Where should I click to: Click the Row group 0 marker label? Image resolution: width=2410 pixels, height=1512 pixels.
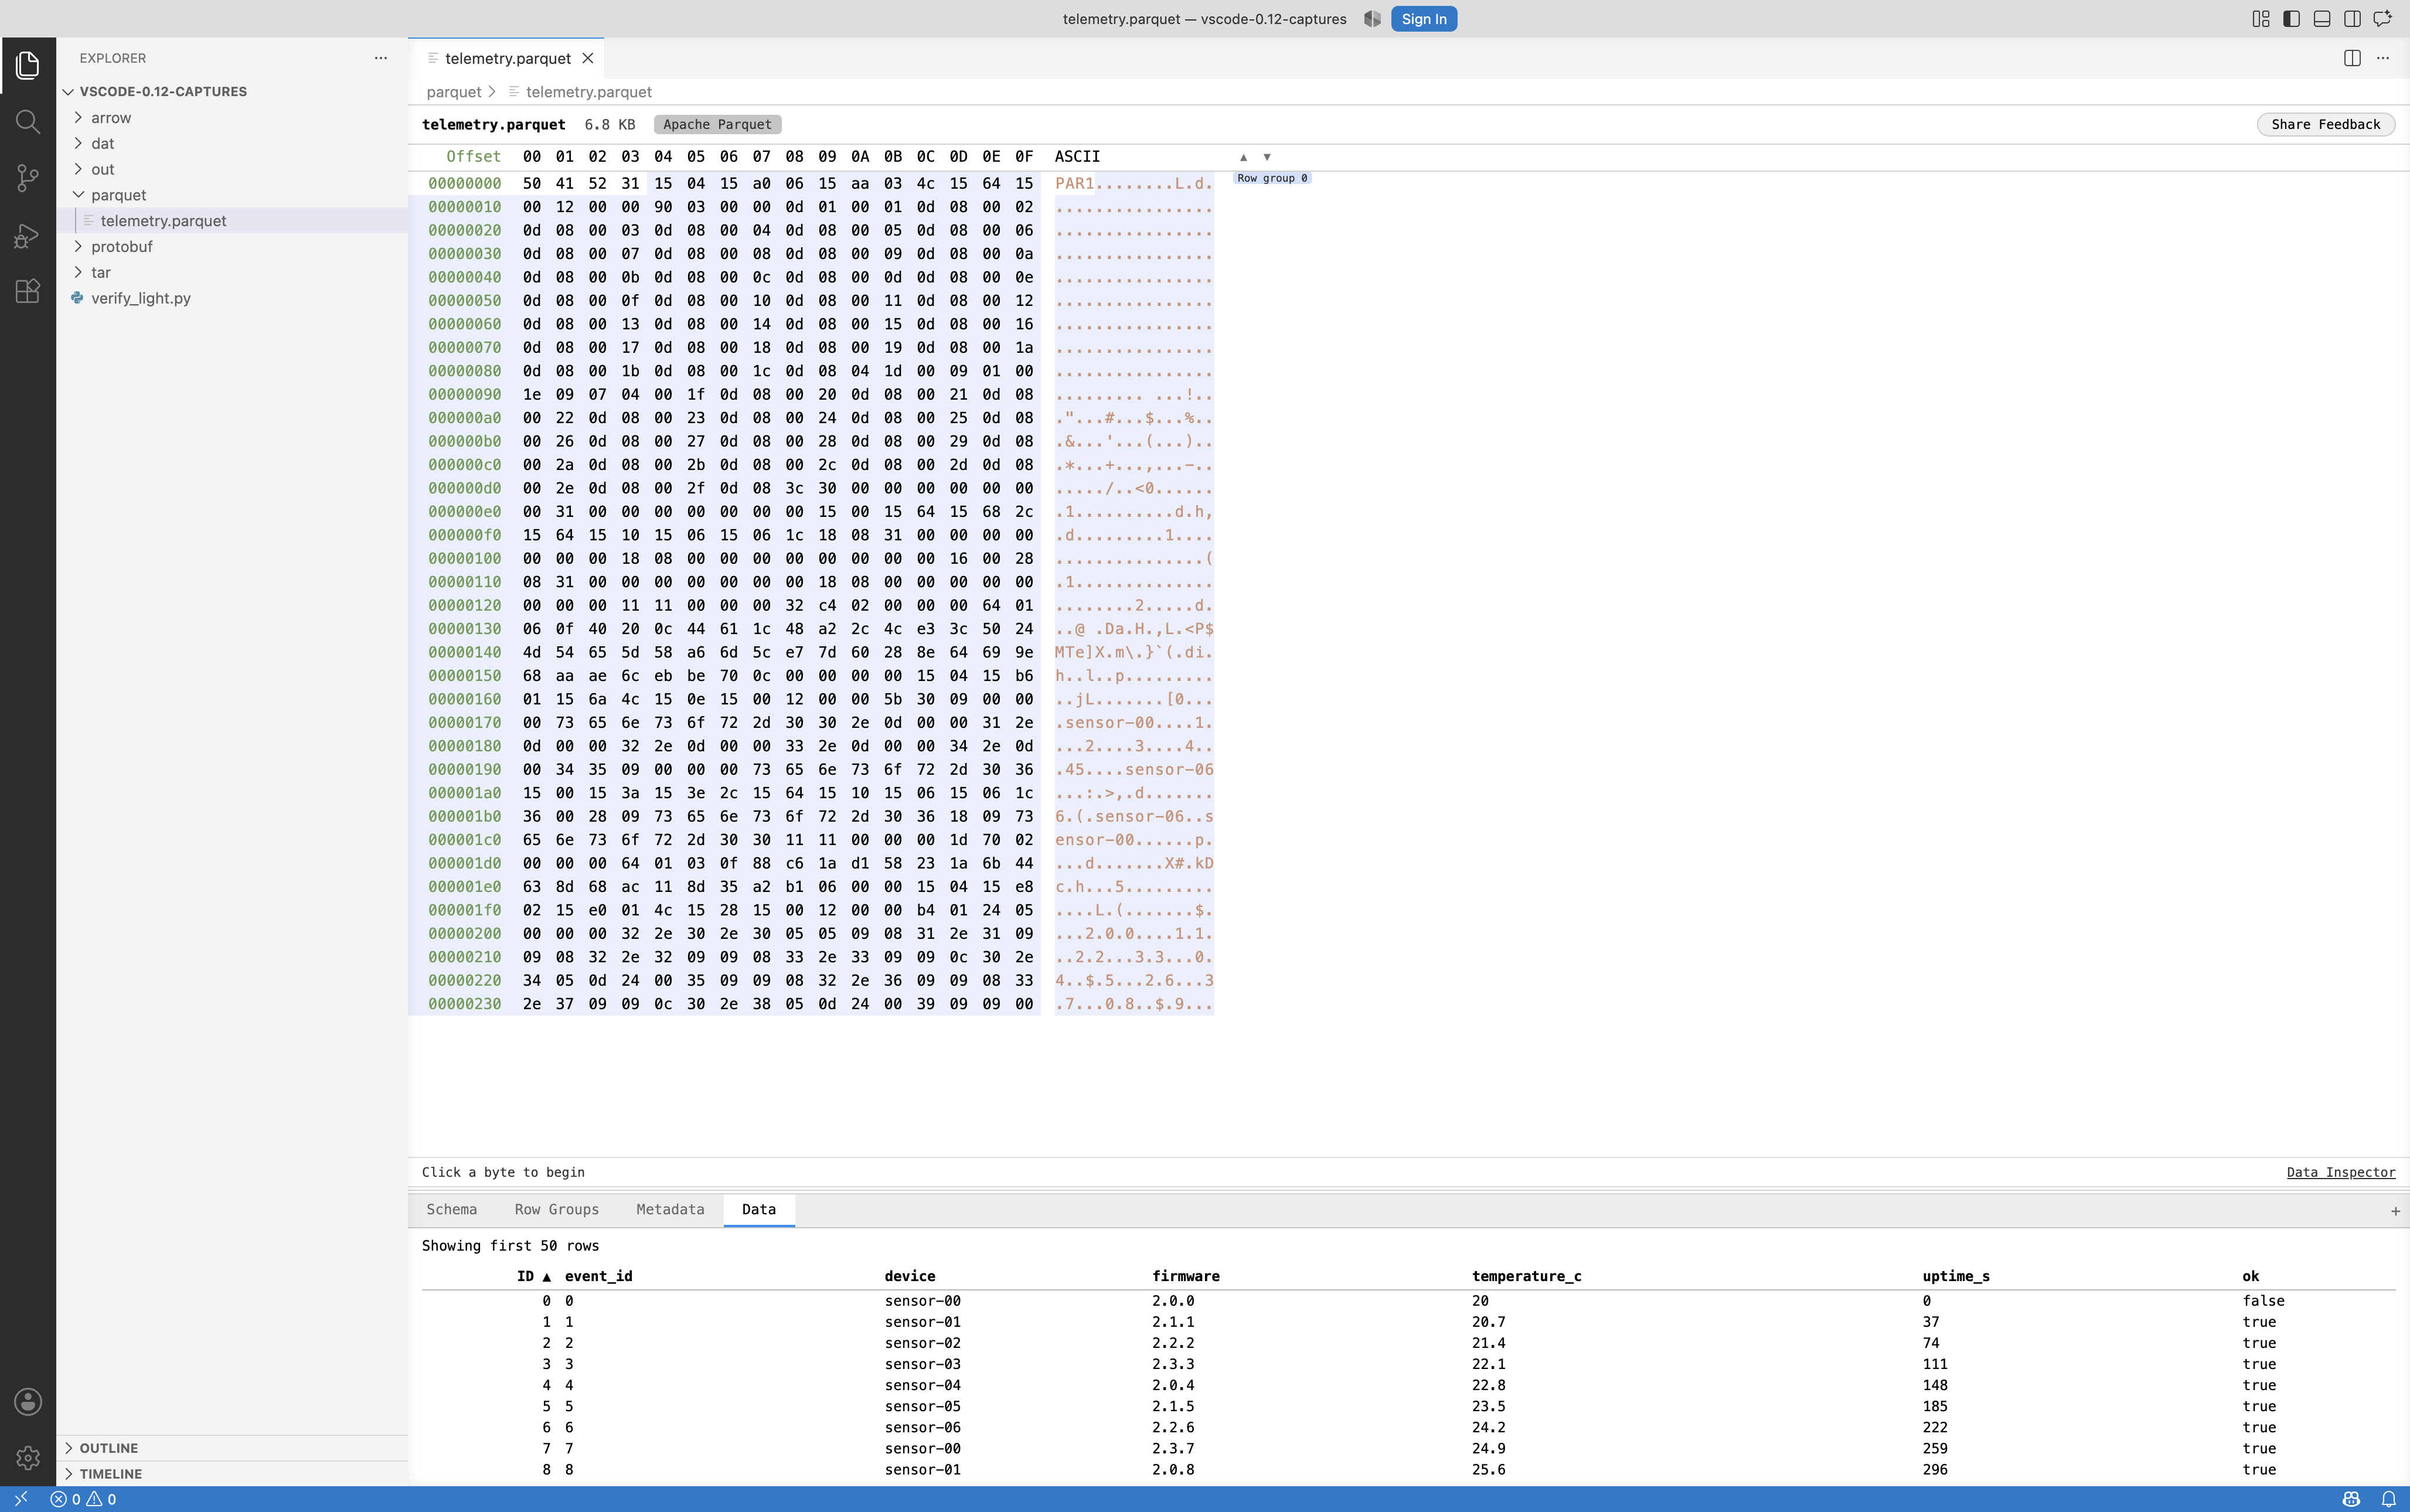pyautogui.click(x=1272, y=178)
